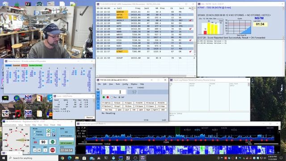Screen dimensions: 286x161
Task: Click the log window horizontal scroll right arrow
Action: pyautogui.click(x=195, y=76)
